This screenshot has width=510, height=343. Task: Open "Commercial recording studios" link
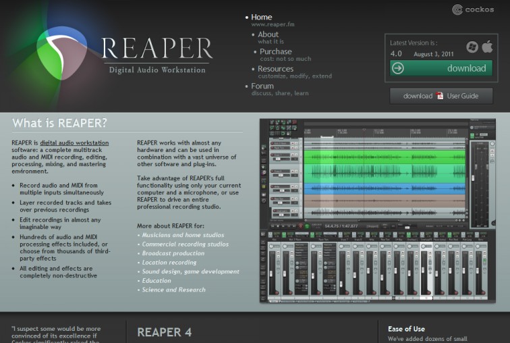[185, 244]
